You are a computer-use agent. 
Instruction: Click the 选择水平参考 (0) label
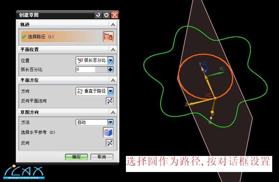click(38, 132)
